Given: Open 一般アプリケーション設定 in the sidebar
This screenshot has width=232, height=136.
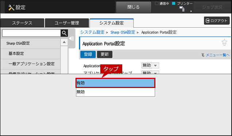Looking at the screenshot, I should point(30,64).
